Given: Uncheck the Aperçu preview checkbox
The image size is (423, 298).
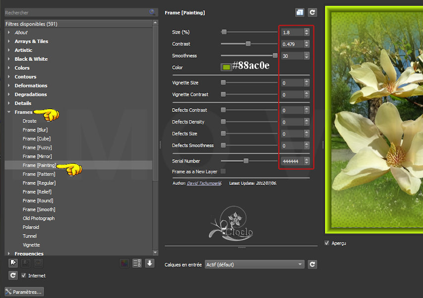Looking at the screenshot, I should 327,243.
